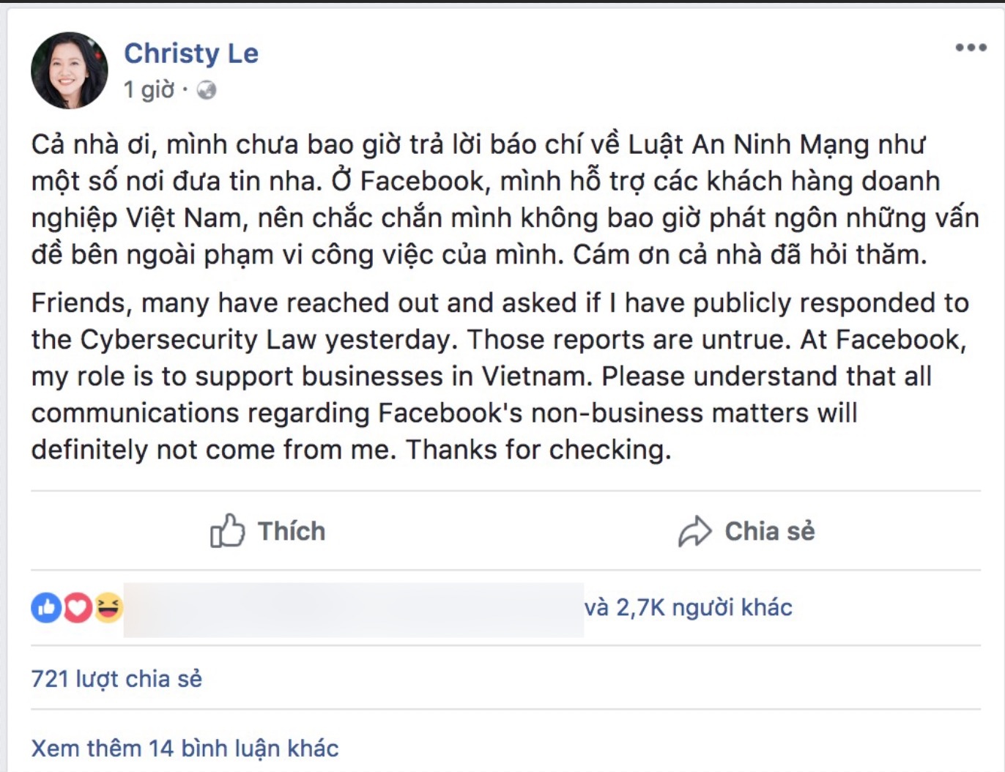
Task: Click the Chia sẻ share arrow icon
Action: pyautogui.click(x=694, y=529)
